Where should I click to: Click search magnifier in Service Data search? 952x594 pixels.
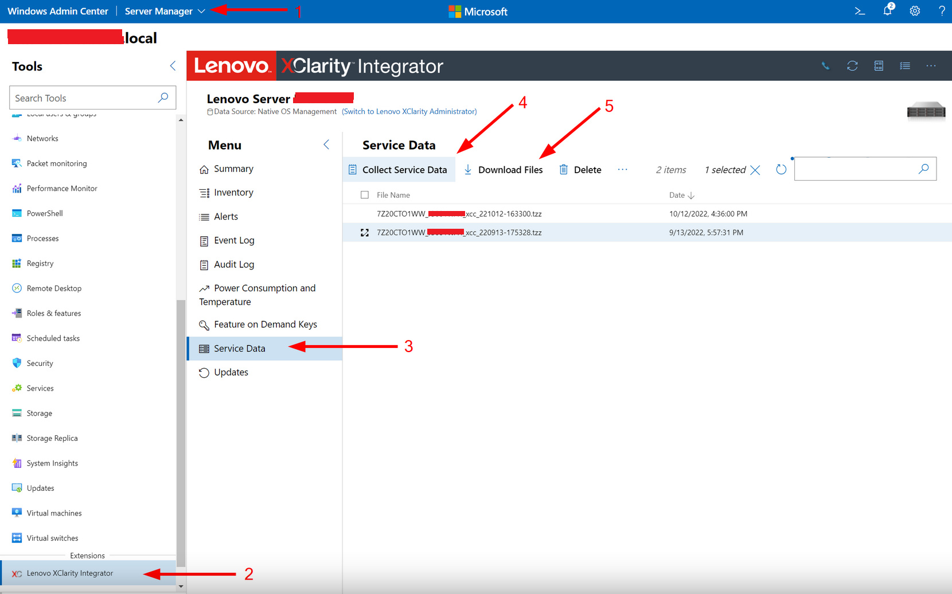[923, 169]
